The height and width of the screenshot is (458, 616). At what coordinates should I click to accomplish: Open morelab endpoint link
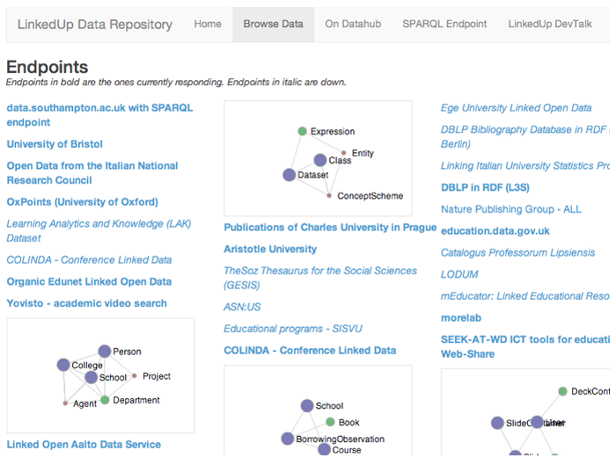461,318
